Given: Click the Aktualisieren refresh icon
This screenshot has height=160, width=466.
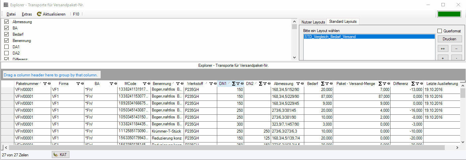Looking at the screenshot, I should 39,14.
